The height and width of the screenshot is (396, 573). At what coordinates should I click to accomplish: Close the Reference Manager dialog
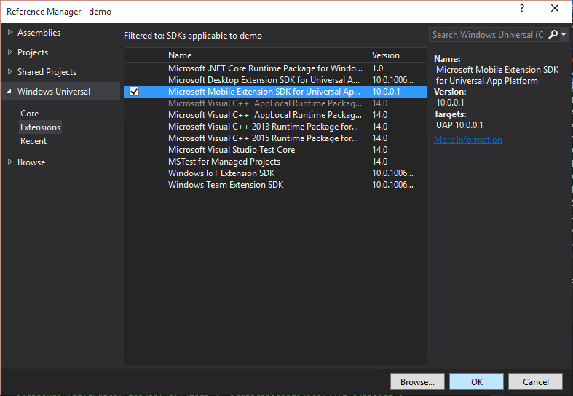pyautogui.click(x=554, y=9)
